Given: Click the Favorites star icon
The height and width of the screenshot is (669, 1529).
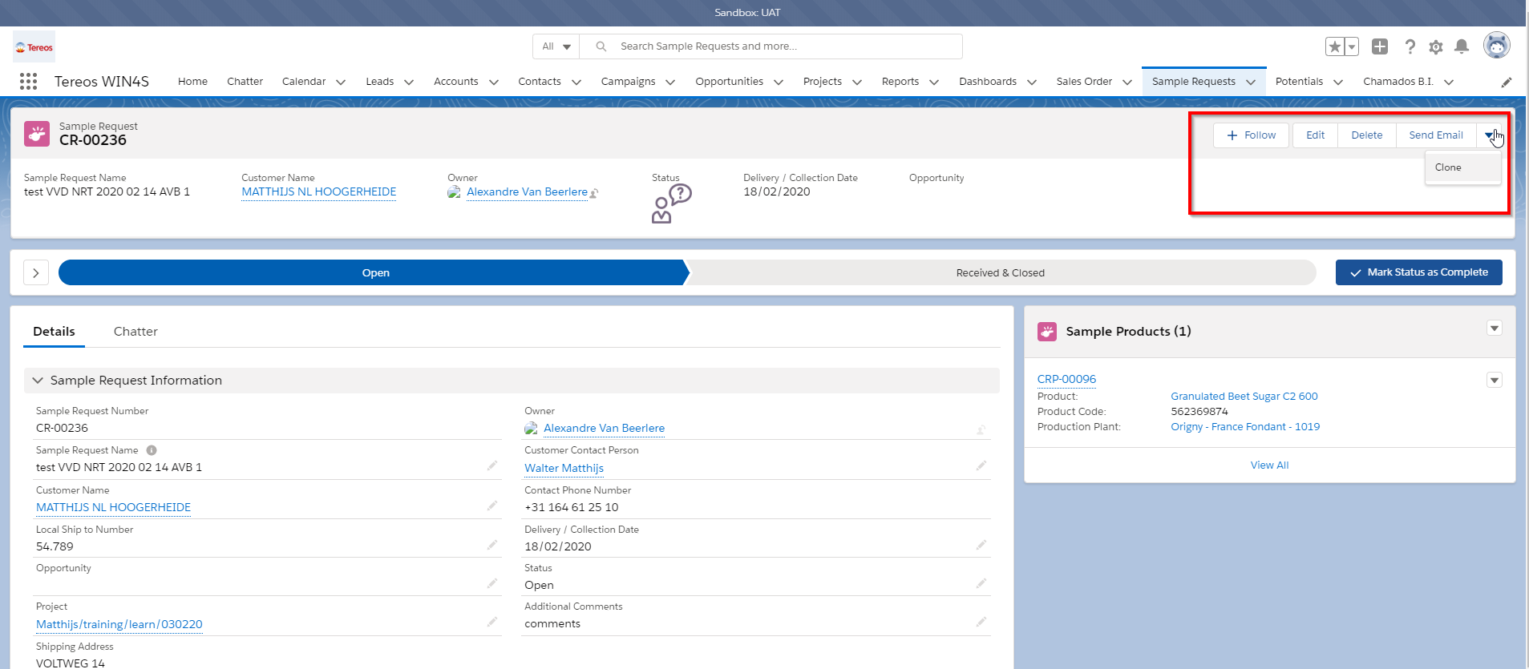Looking at the screenshot, I should point(1335,46).
